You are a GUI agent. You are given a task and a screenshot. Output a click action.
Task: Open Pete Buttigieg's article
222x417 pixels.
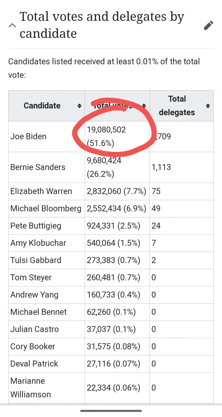pos(36,226)
